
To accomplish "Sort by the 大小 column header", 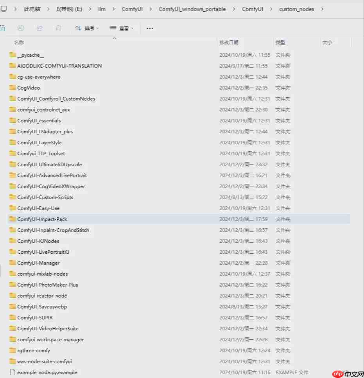I will pyautogui.click(x=327, y=43).
